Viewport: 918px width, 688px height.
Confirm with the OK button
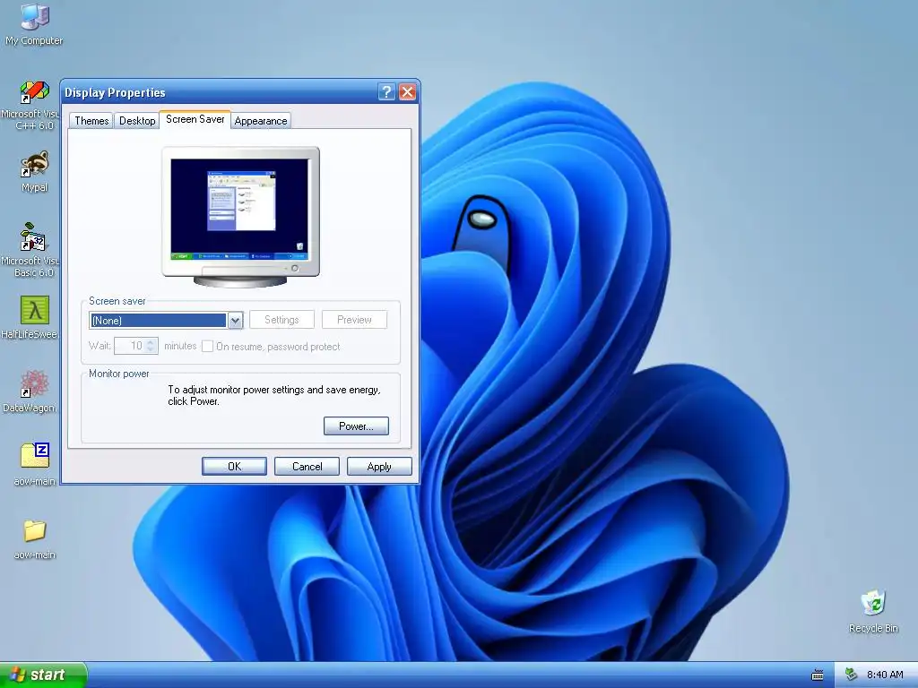pyautogui.click(x=234, y=466)
